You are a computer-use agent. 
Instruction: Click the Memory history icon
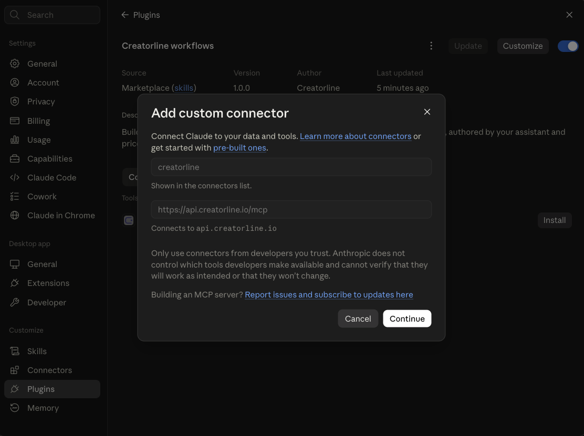15,408
